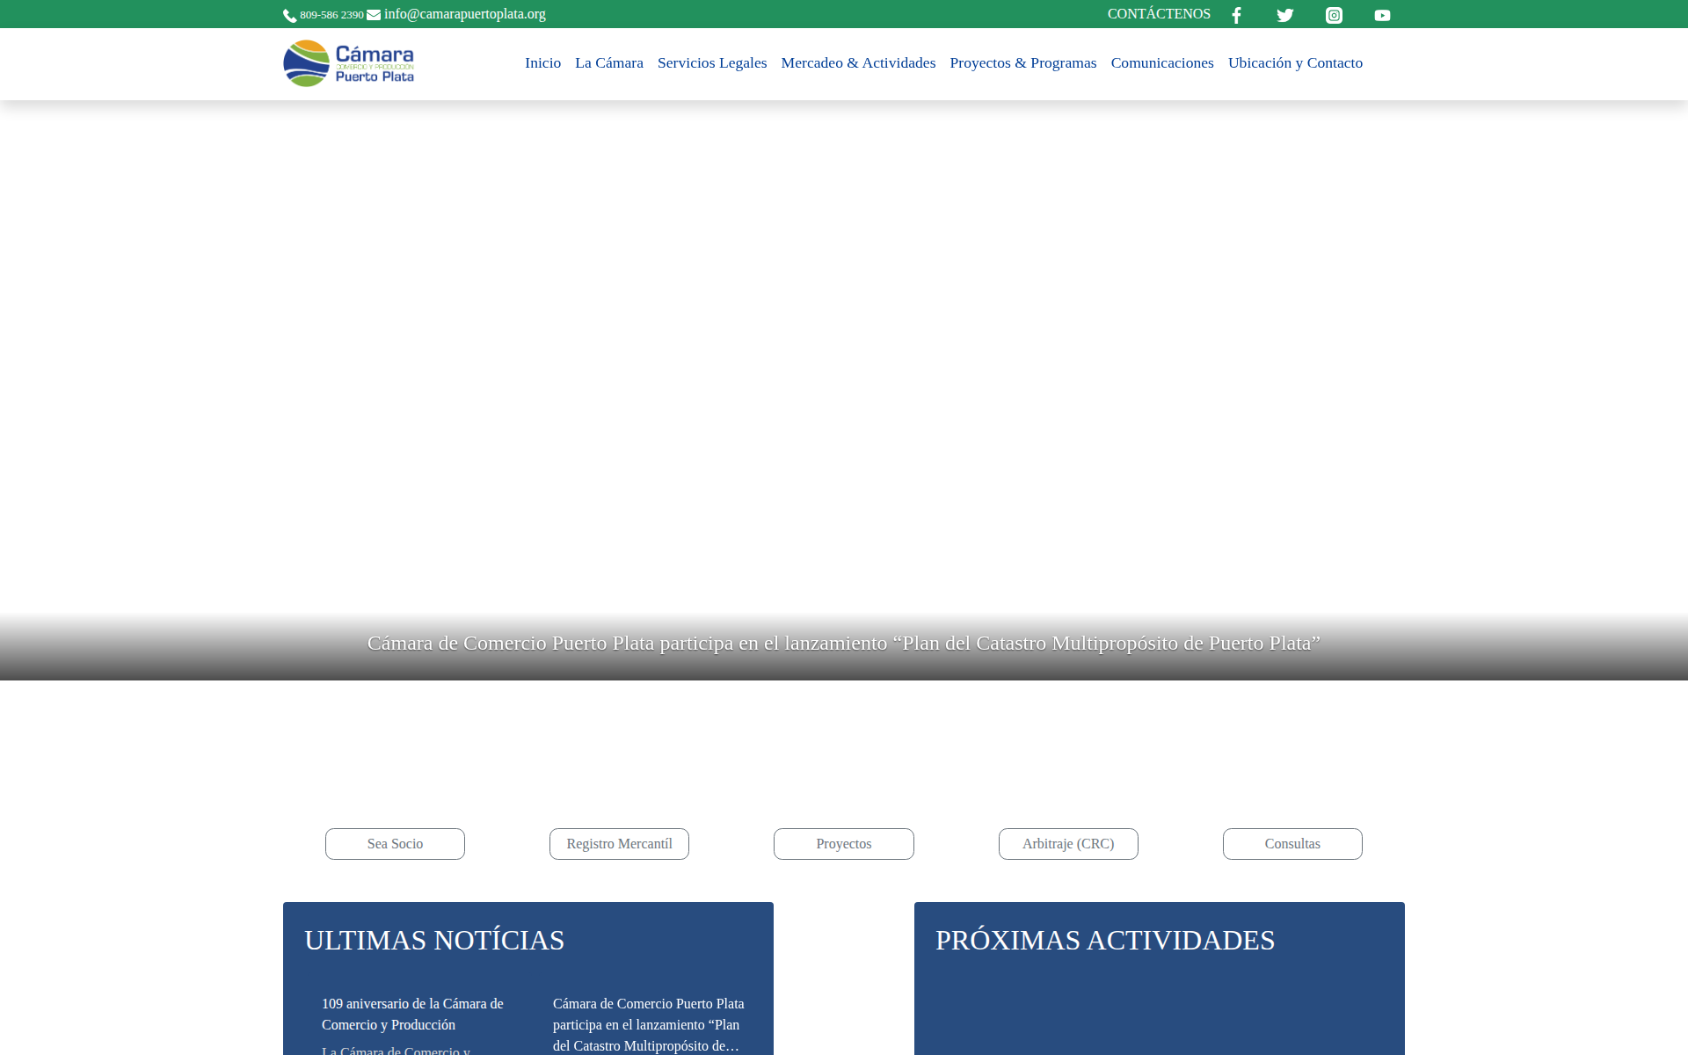The image size is (1688, 1055).
Task: Open the Proyectos & Programas menu
Action: click(x=1023, y=63)
